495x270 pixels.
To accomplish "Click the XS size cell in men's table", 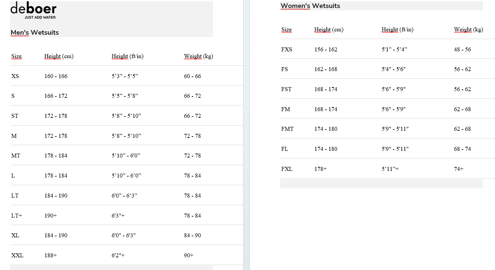I will tap(15, 76).
